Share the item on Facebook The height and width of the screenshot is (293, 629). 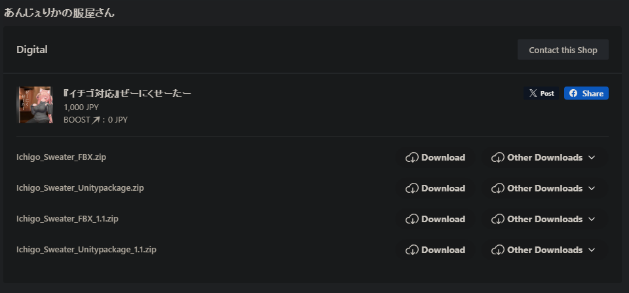pos(586,93)
